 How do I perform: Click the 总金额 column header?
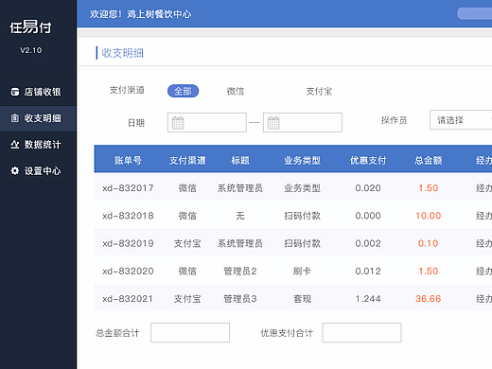pos(429,160)
